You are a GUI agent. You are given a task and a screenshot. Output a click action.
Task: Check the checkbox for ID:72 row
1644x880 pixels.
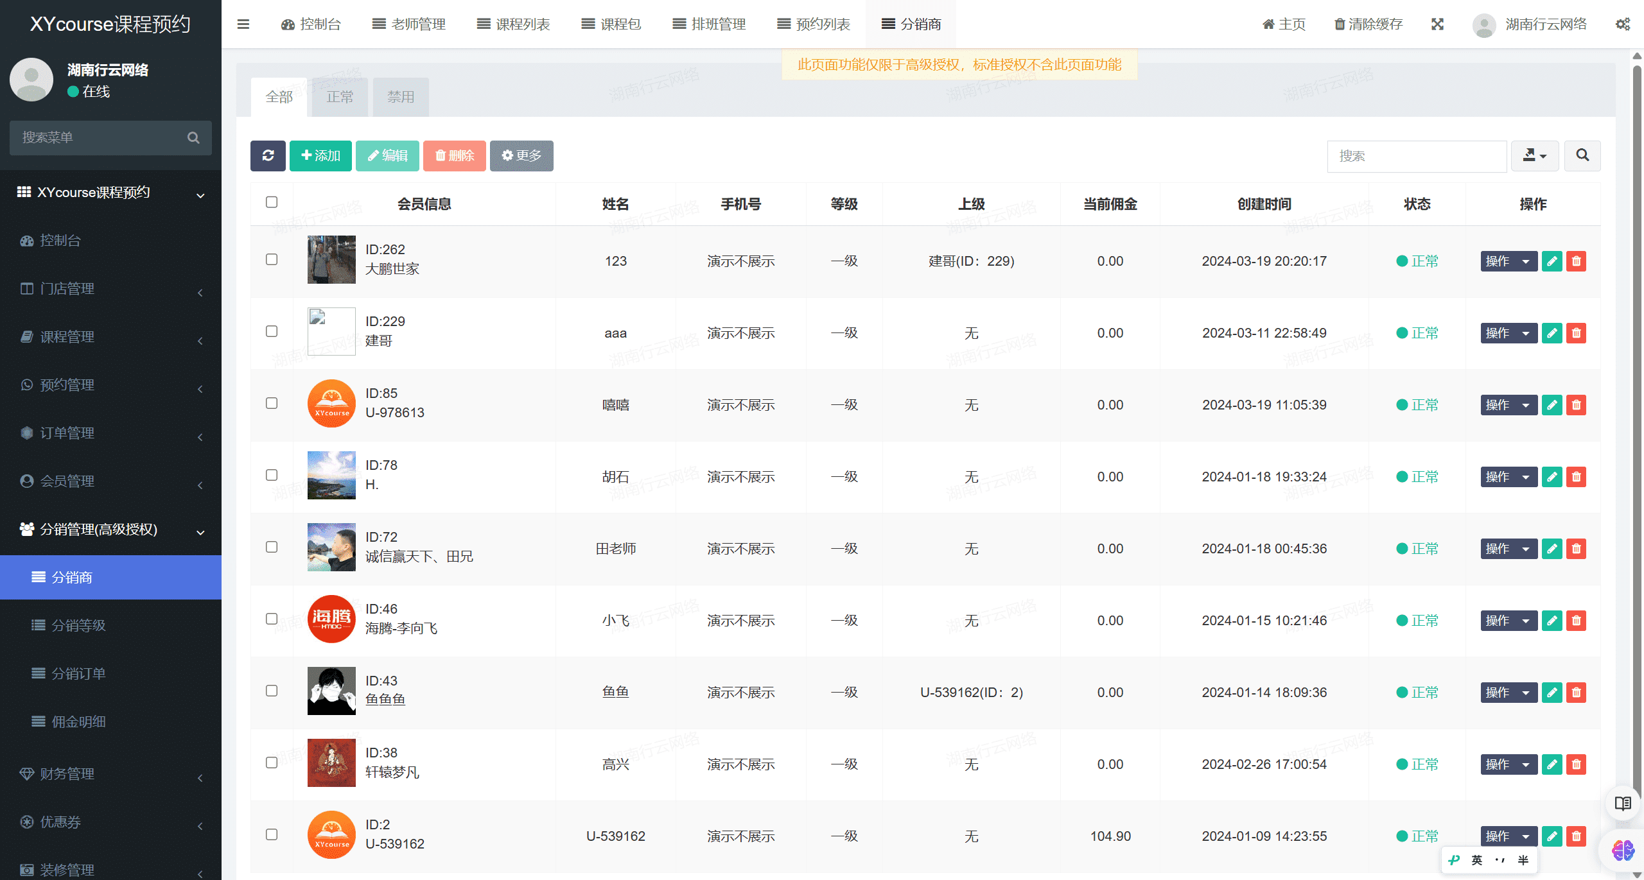tap(272, 547)
